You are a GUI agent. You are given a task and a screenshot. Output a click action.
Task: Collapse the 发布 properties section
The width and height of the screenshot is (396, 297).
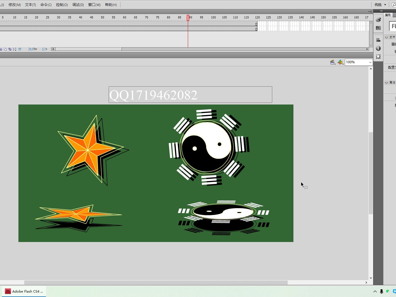pyautogui.click(x=387, y=37)
